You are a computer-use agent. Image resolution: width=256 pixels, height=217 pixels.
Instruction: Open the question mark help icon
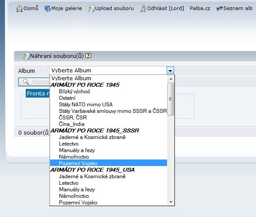point(89,56)
